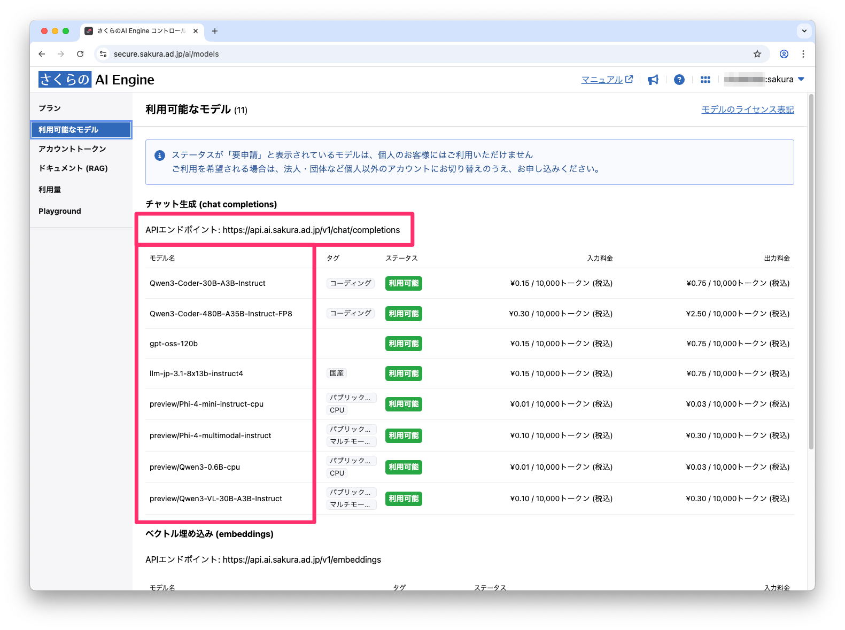Expand the sakura account dropdown
This screenshot has height=630, width=845.
click(x=801, y=79)
